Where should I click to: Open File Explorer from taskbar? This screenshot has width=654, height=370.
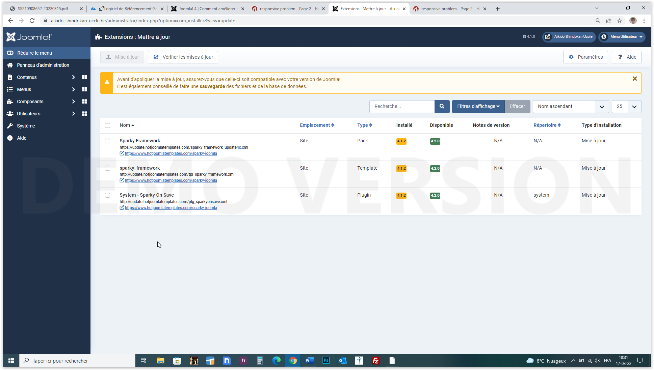tap(160, 361)
